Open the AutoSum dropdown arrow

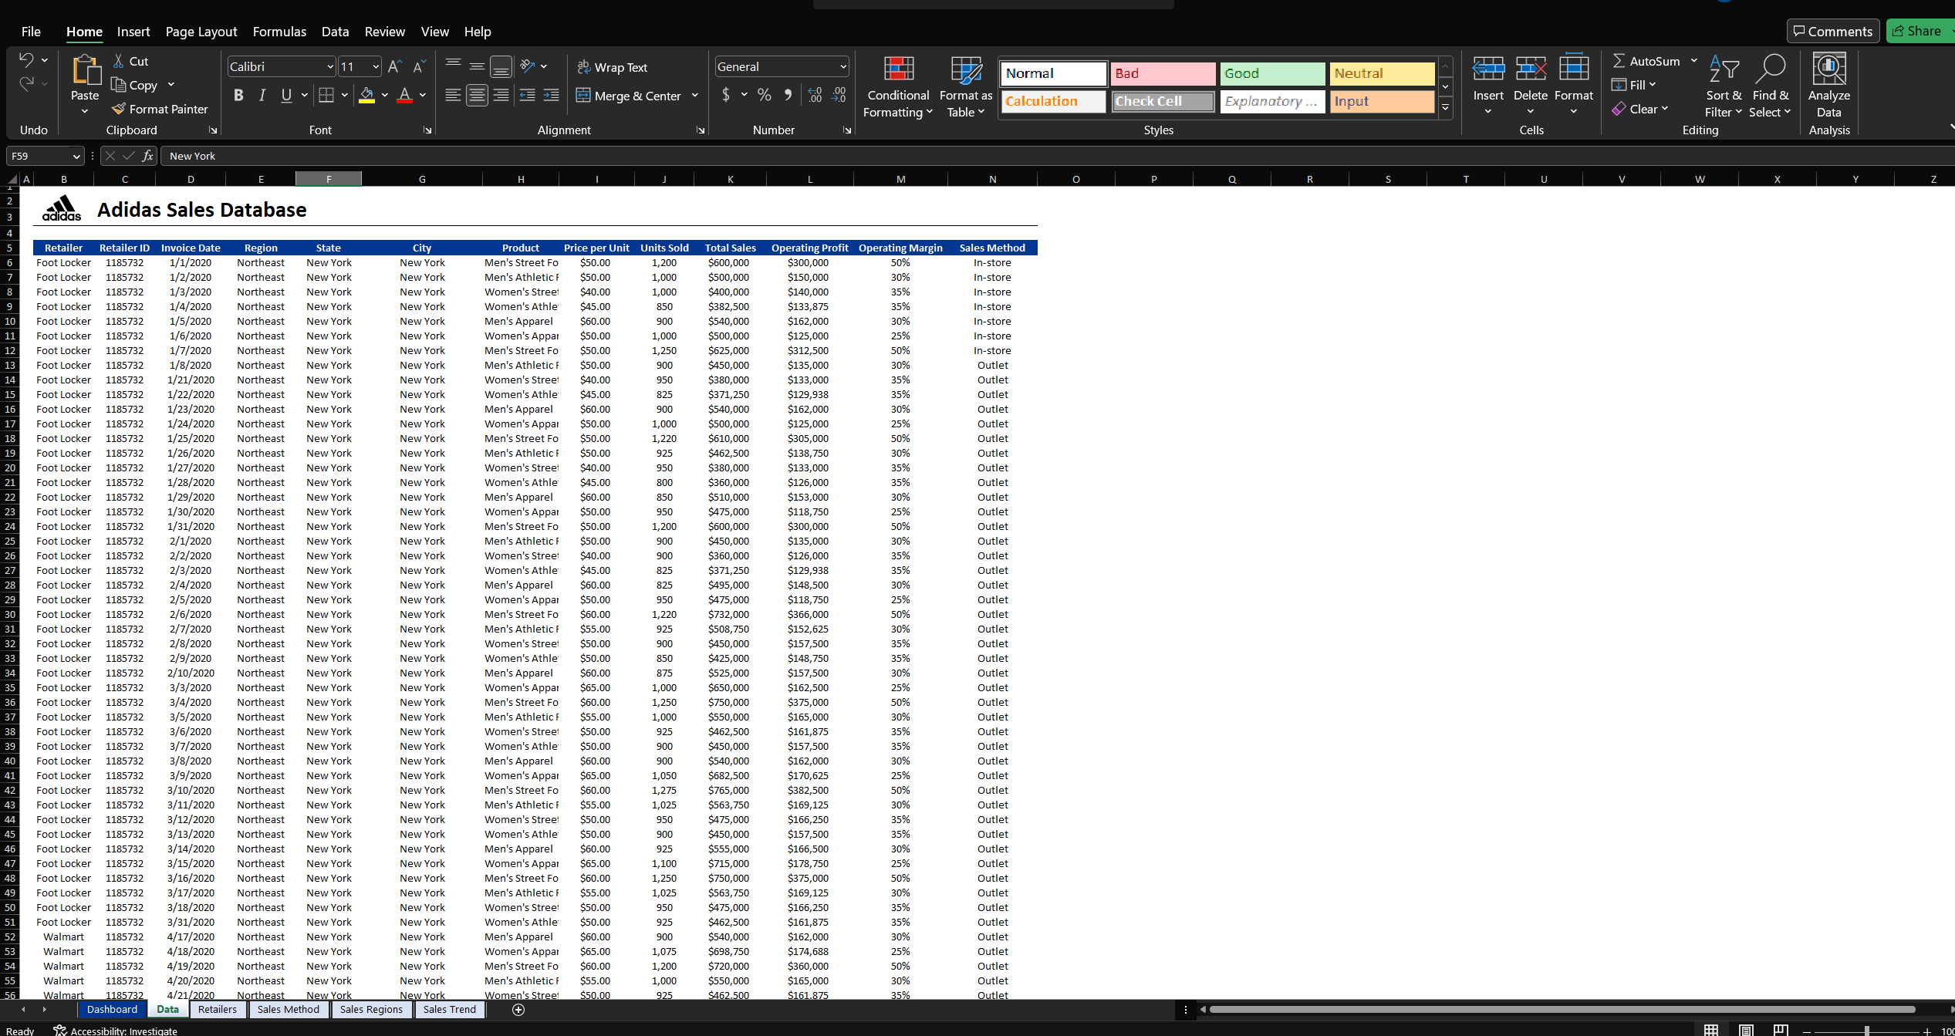pos(1694,61)
